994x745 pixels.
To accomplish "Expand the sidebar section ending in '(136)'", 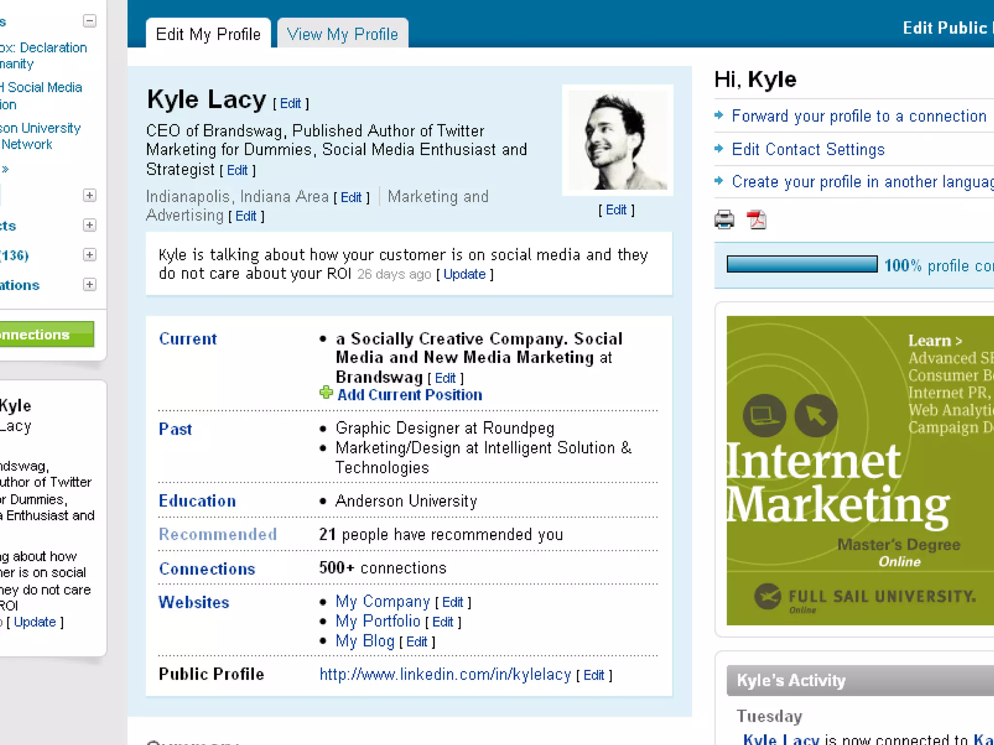I will point(89,255).
